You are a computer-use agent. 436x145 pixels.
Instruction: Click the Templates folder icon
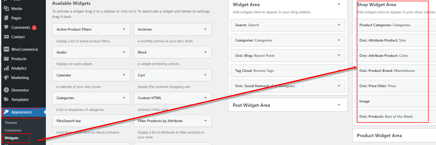click(6, 99)
